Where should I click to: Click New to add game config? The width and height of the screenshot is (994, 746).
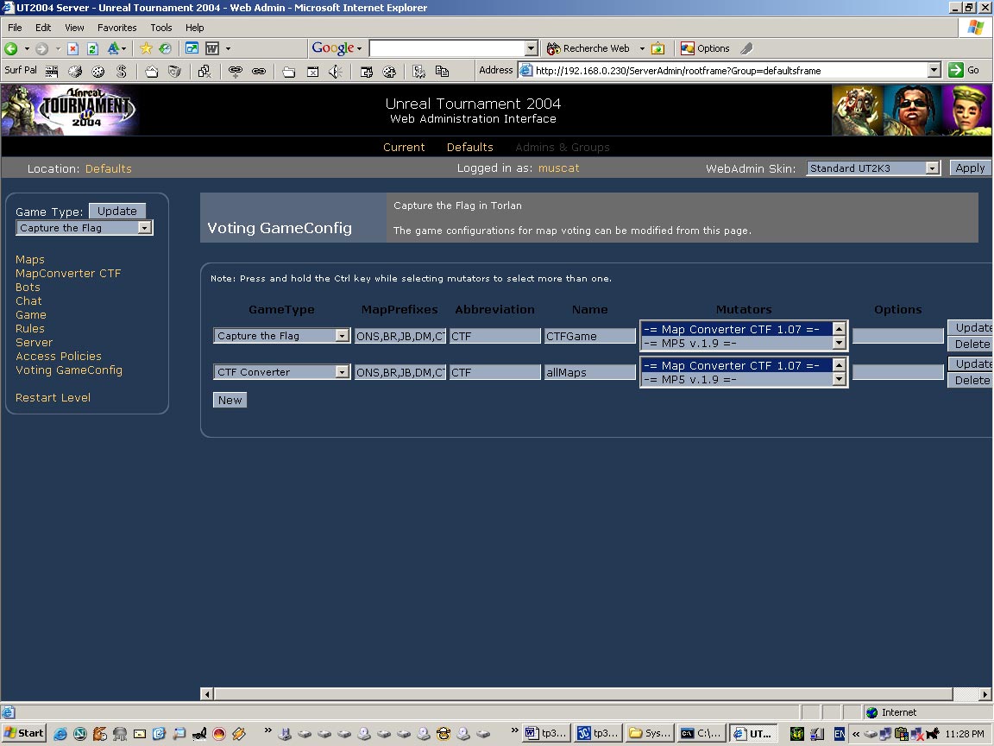(230, 400)
